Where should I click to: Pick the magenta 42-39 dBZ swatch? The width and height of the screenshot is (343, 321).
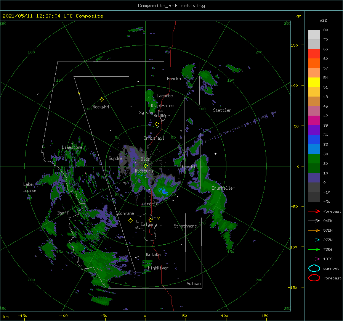tap(314, 120)
